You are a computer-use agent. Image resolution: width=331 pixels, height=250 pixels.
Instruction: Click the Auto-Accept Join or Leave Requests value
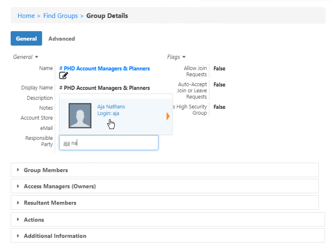pos(219,85)
